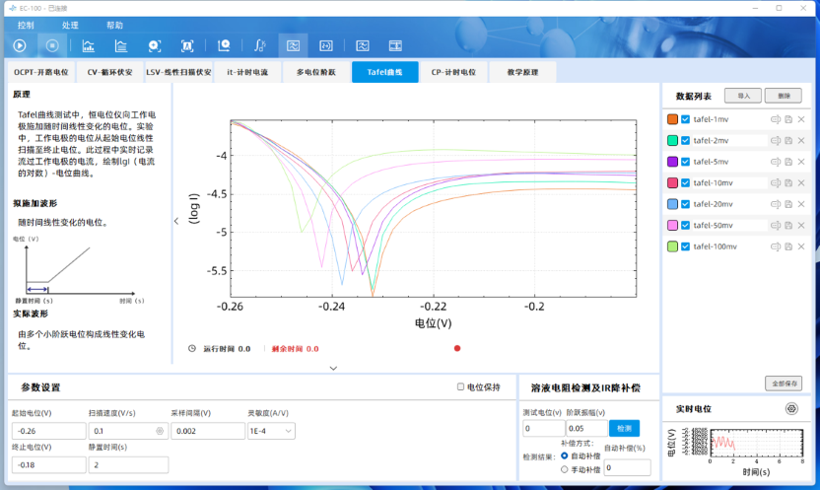Open the 灵敏度 1E-4 dropdown
Image resolution: width=820 pixels, height=490 pixels.
click(x=271, y=431)
